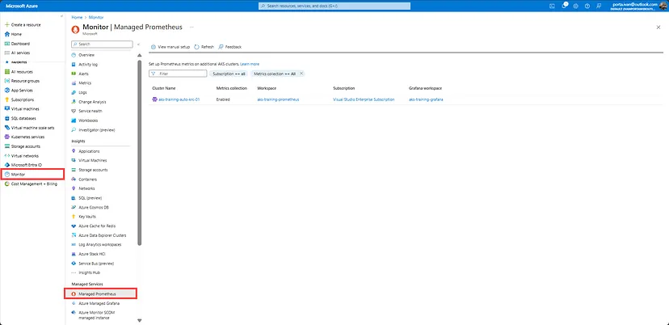Open aks-training-grafana workspace link
Screen dimensions: 669x325
[x=426, y=99]
